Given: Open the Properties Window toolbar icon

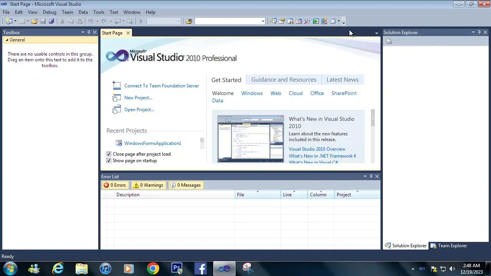Looking at the screenshot, I should (282, 21).
